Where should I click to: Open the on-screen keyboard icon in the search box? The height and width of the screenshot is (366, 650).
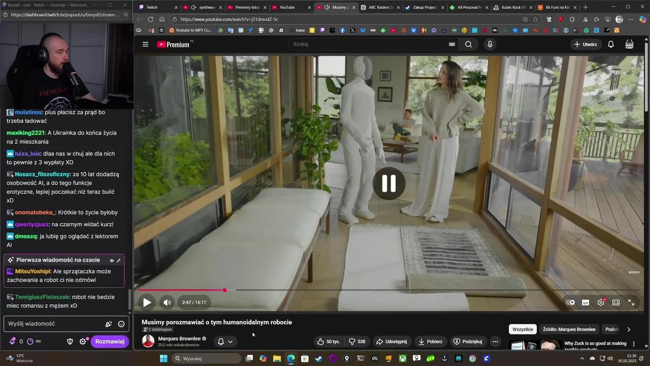452,44
